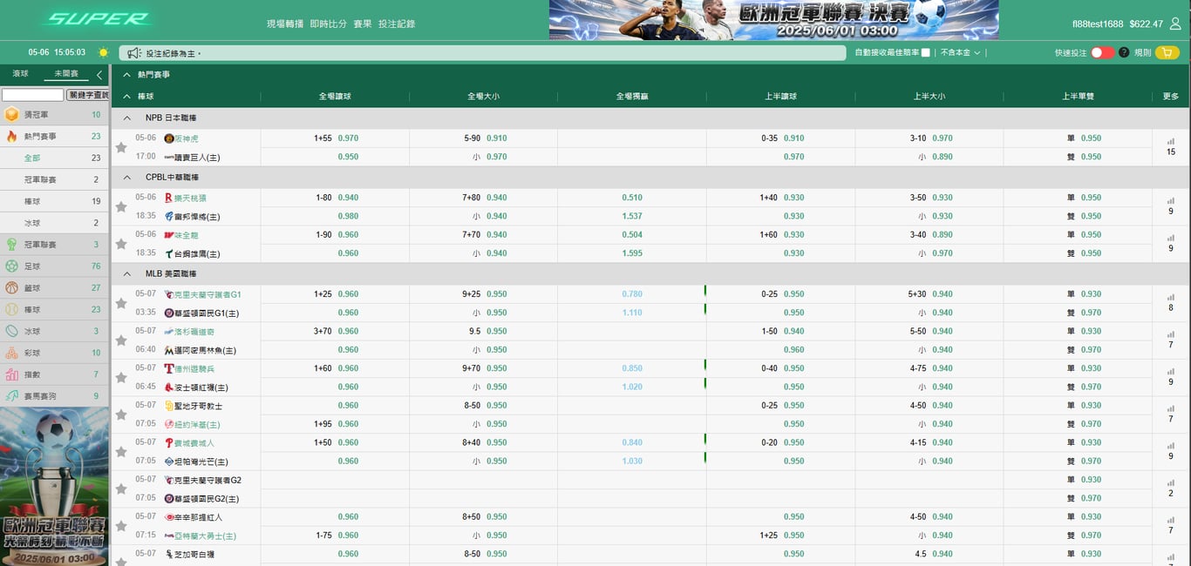1191x566 pixels.
Task: Select the 猜冠軍 trophy category icon
Action: pyautogui.click(x=11, y=114)
